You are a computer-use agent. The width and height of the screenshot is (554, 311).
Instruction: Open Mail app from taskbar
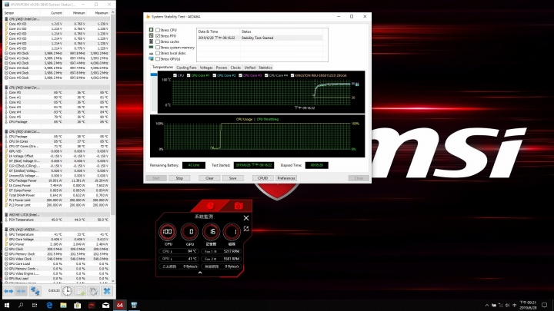105,306
